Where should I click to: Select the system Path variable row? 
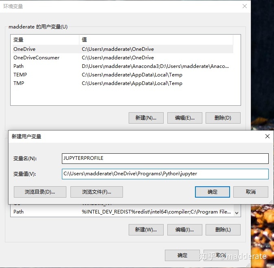122,212
